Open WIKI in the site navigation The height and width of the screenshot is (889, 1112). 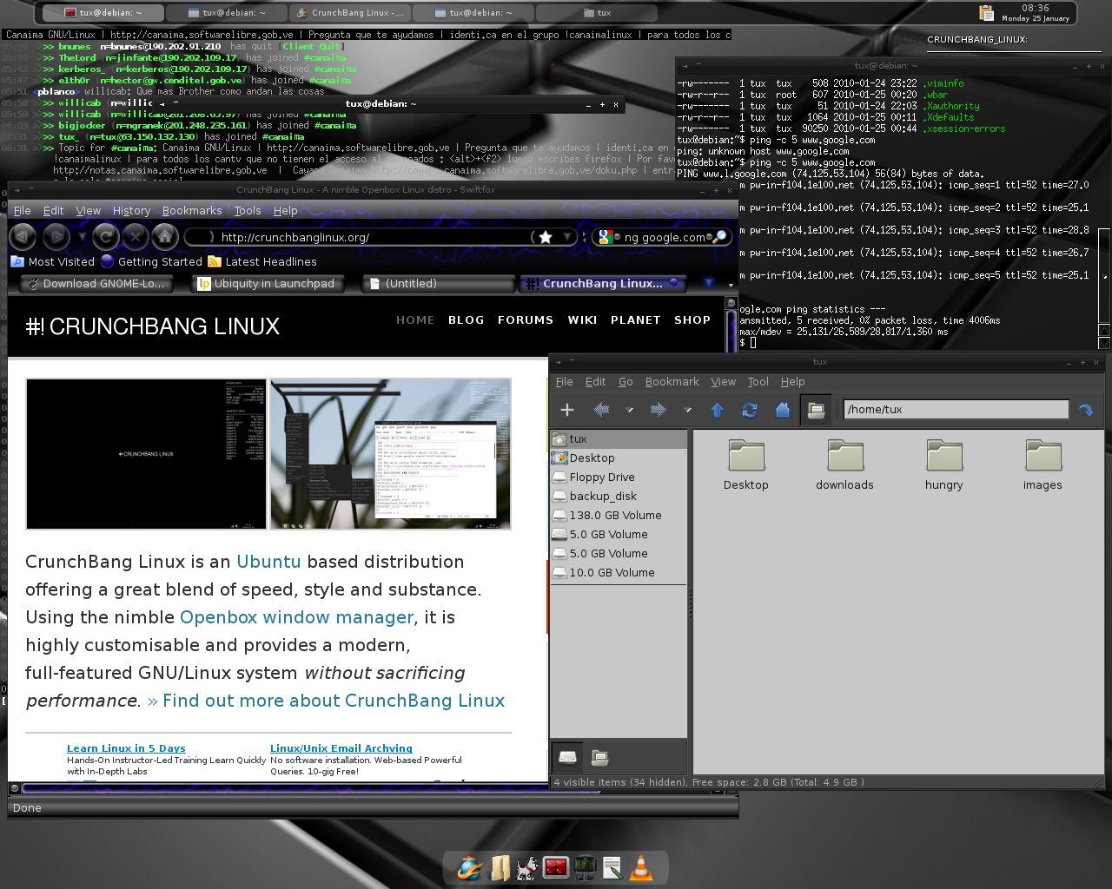582,319
